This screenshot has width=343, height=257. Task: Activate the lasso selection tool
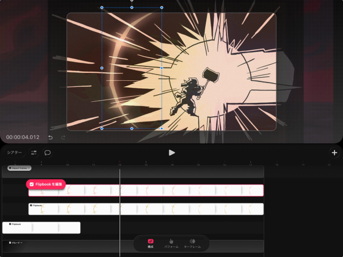pos(48,153)
